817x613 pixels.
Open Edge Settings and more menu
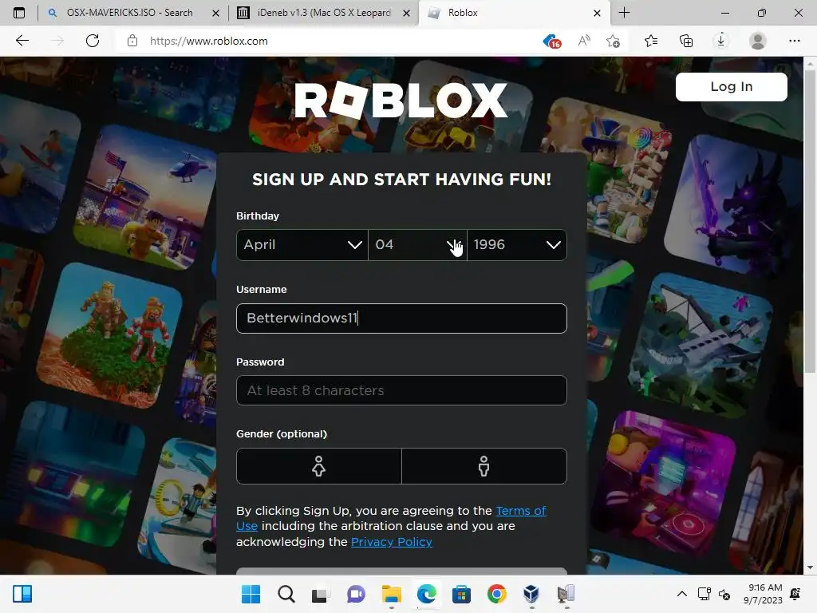[x=794, y=41]
